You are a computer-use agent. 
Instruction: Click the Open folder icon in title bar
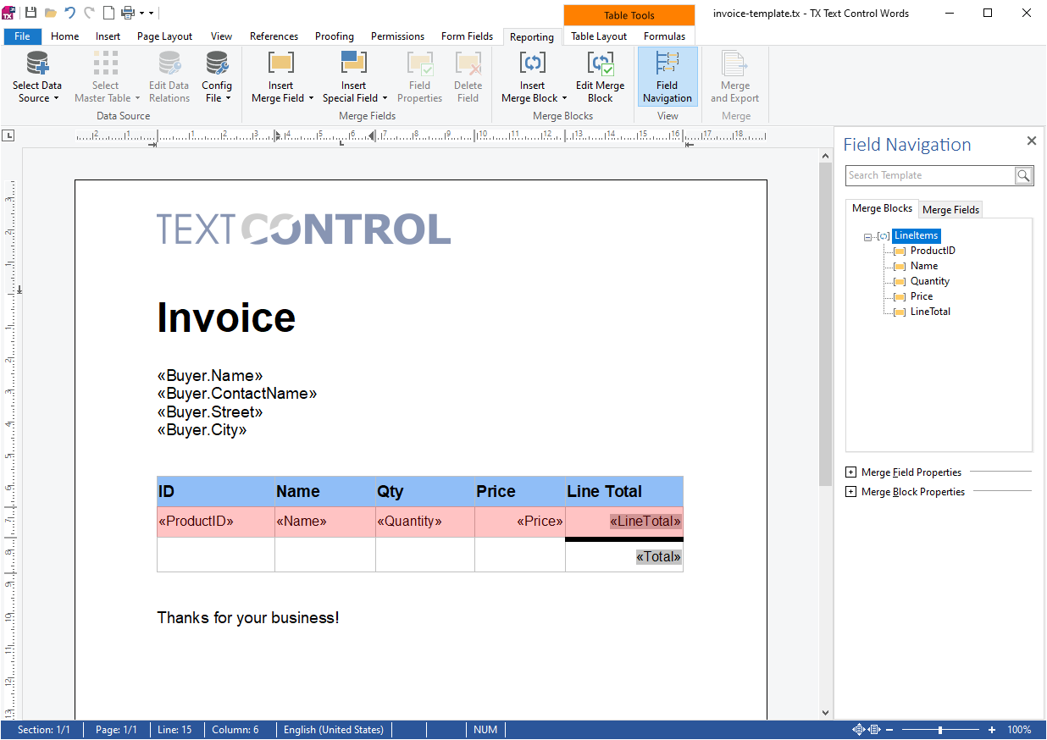(51, 13)
